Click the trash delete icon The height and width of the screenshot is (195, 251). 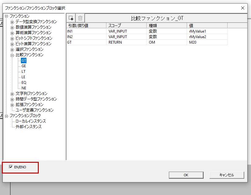[80, 18]
